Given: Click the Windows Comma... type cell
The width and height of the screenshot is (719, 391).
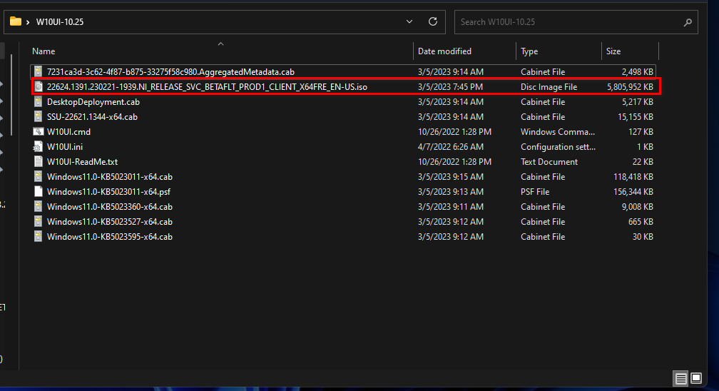Looking at the screenshot, I should tap(558, 132).
